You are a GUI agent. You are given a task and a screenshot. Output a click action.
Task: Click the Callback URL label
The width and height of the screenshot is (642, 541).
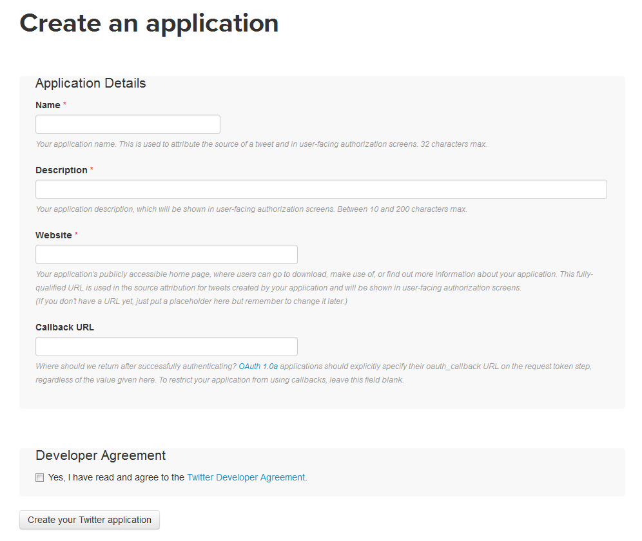[x=64, y=327]
